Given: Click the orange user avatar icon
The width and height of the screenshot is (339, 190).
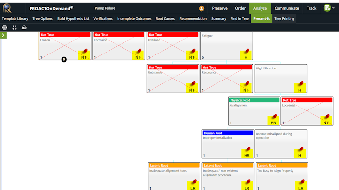Looking at the screenshot, I should click(201, 8).
